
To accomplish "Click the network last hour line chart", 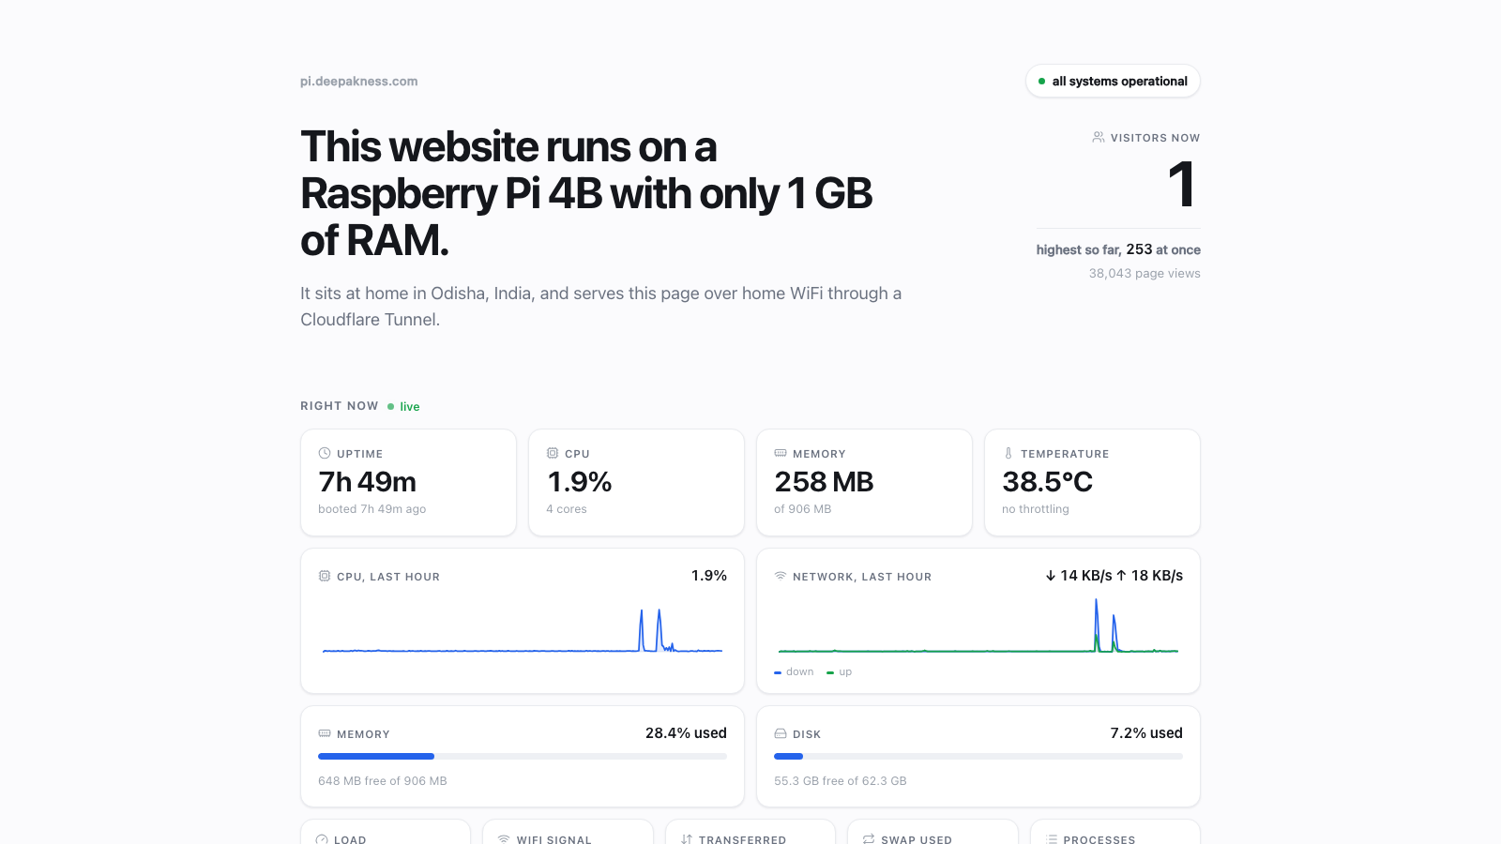I will [978, 625].
